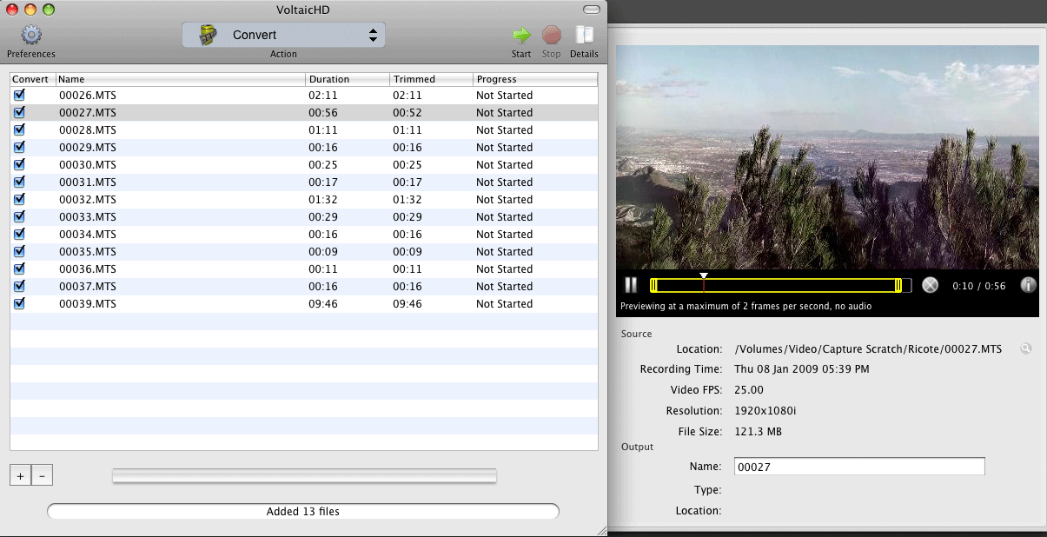Click the output Name text field

(x=858, y=467)
